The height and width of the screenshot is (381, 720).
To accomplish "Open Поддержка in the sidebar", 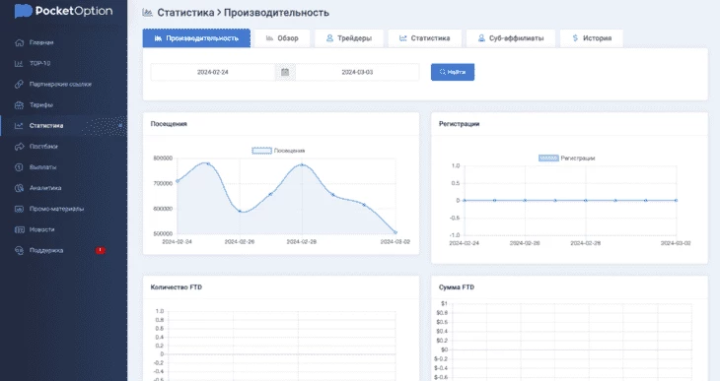I will pos(46,250).
